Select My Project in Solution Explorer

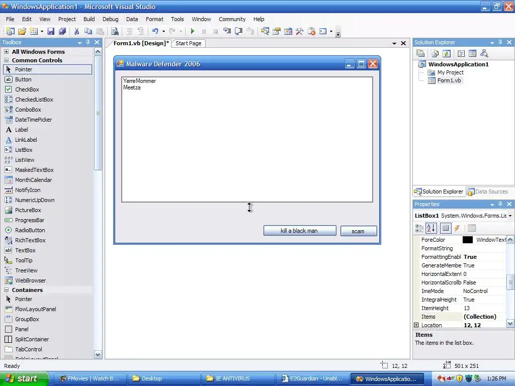[x=450, y=72]
